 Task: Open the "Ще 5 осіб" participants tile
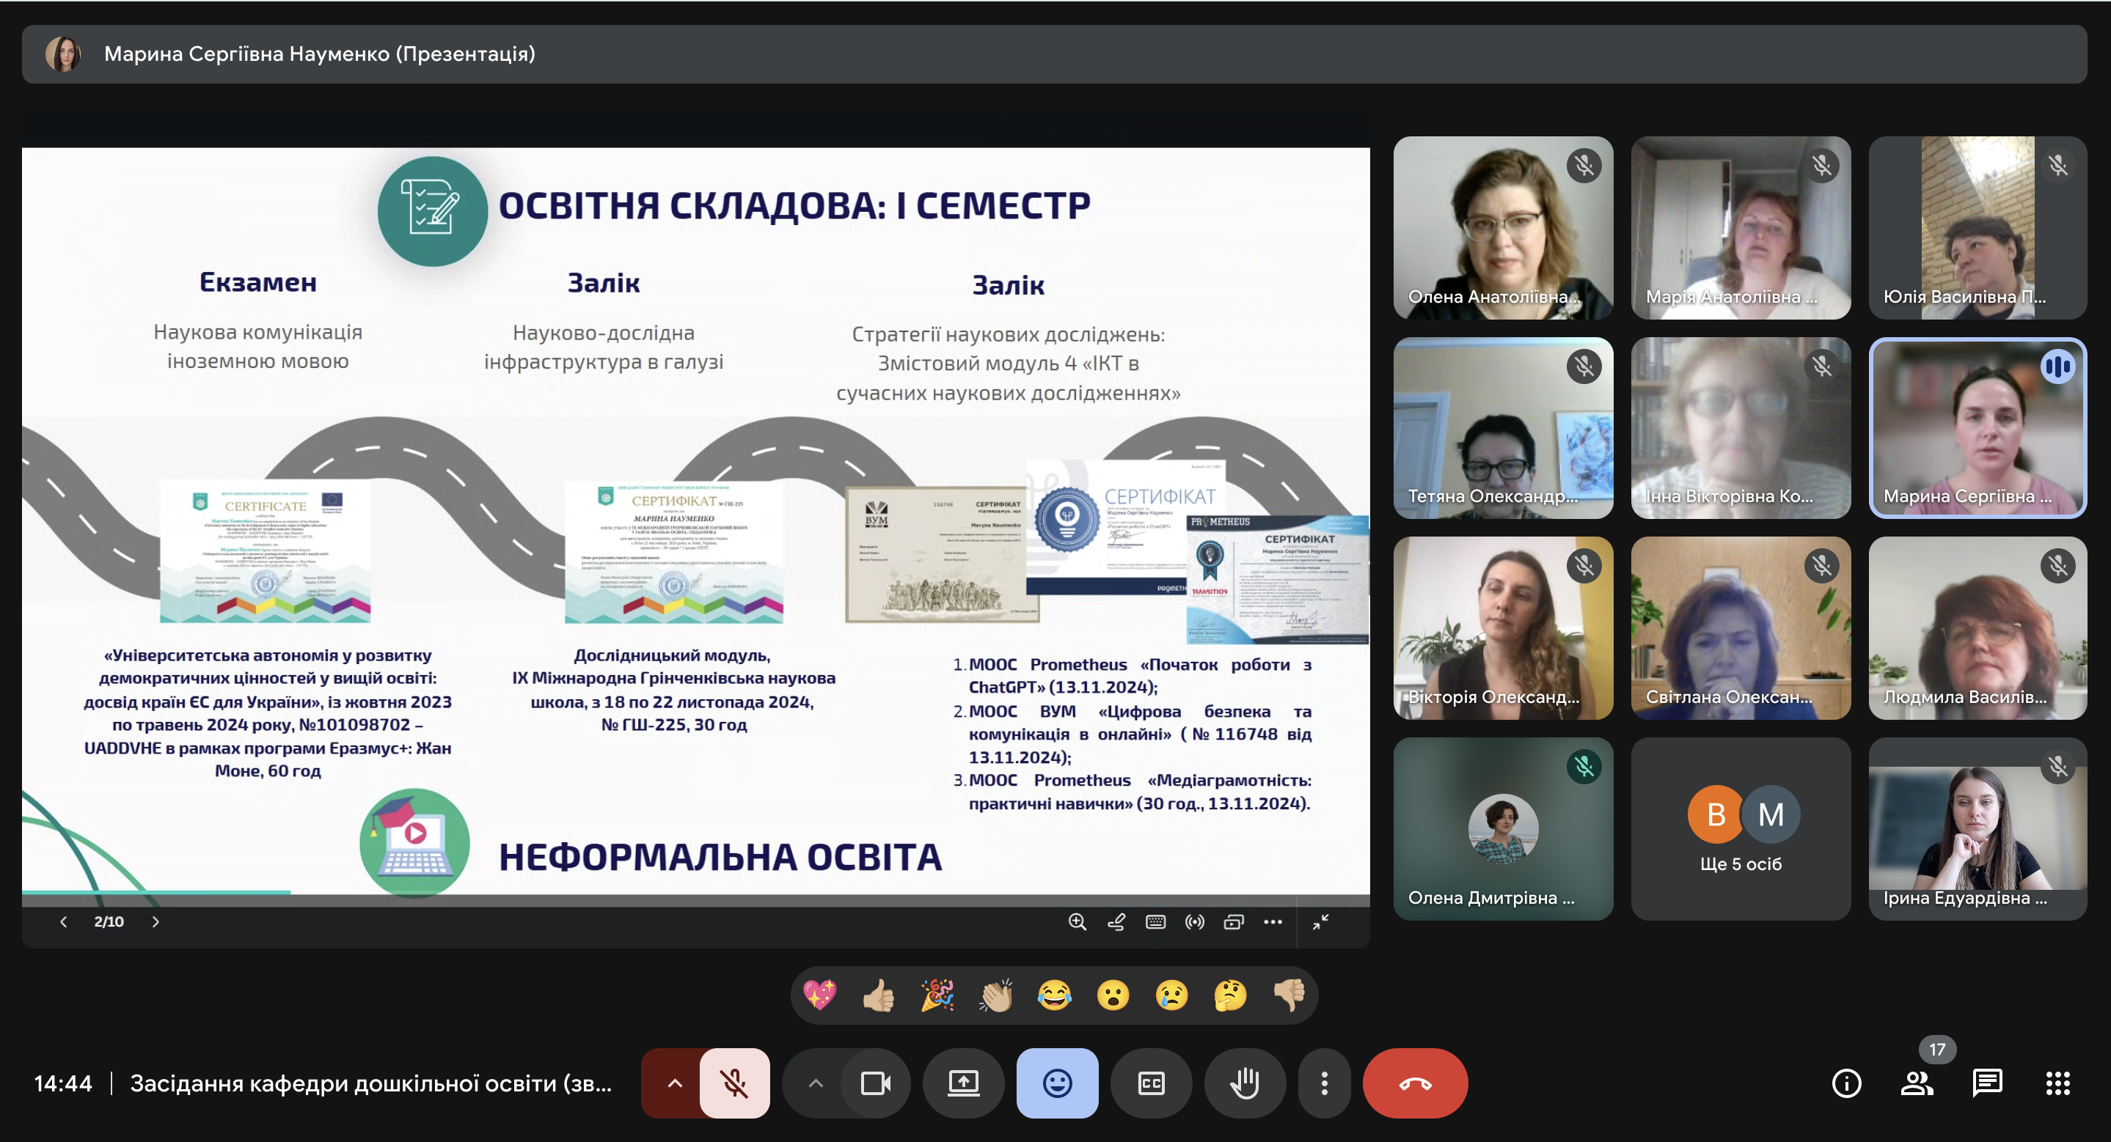tap(1741, 829)
